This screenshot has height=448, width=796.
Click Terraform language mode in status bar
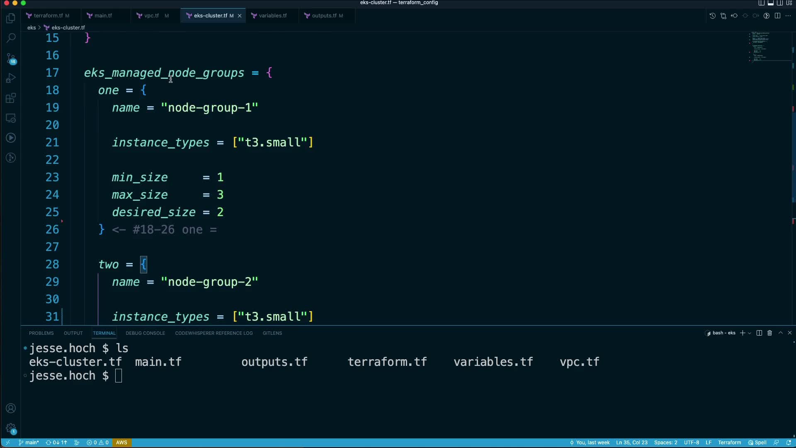pos(729,443)
